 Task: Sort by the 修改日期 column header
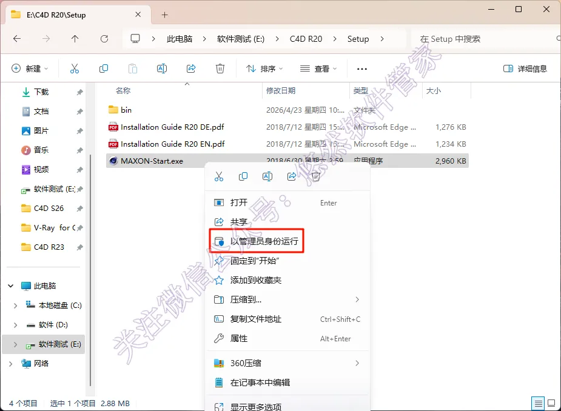click(x=280, y=91)
